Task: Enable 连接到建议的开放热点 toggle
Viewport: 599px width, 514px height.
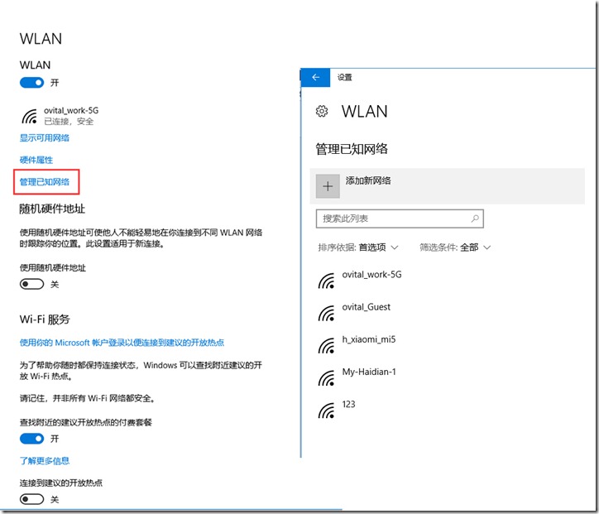Action: point(31,499)
